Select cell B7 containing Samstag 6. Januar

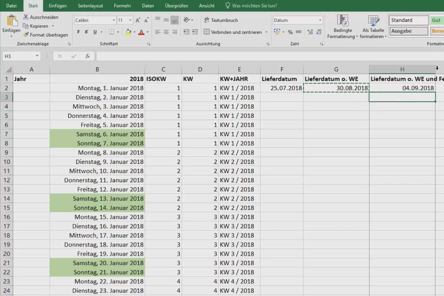point(97,134)
